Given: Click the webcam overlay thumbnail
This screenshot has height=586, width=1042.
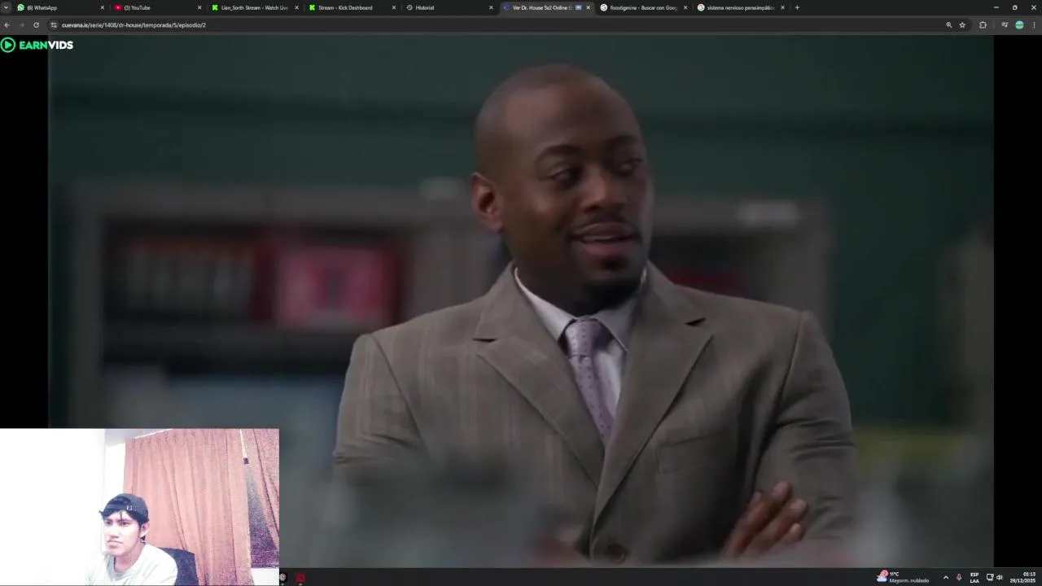Looking at the screenshot, I should (139, 506).
